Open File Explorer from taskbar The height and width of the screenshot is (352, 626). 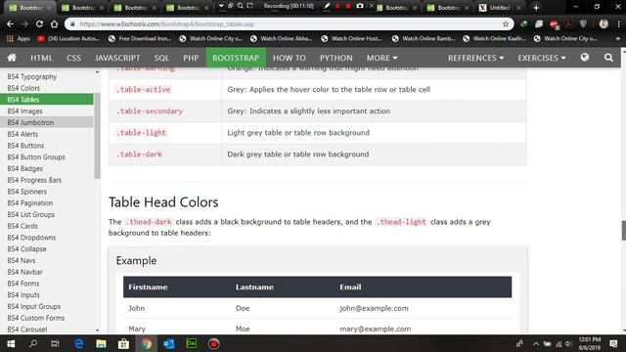tap(101, 343)
